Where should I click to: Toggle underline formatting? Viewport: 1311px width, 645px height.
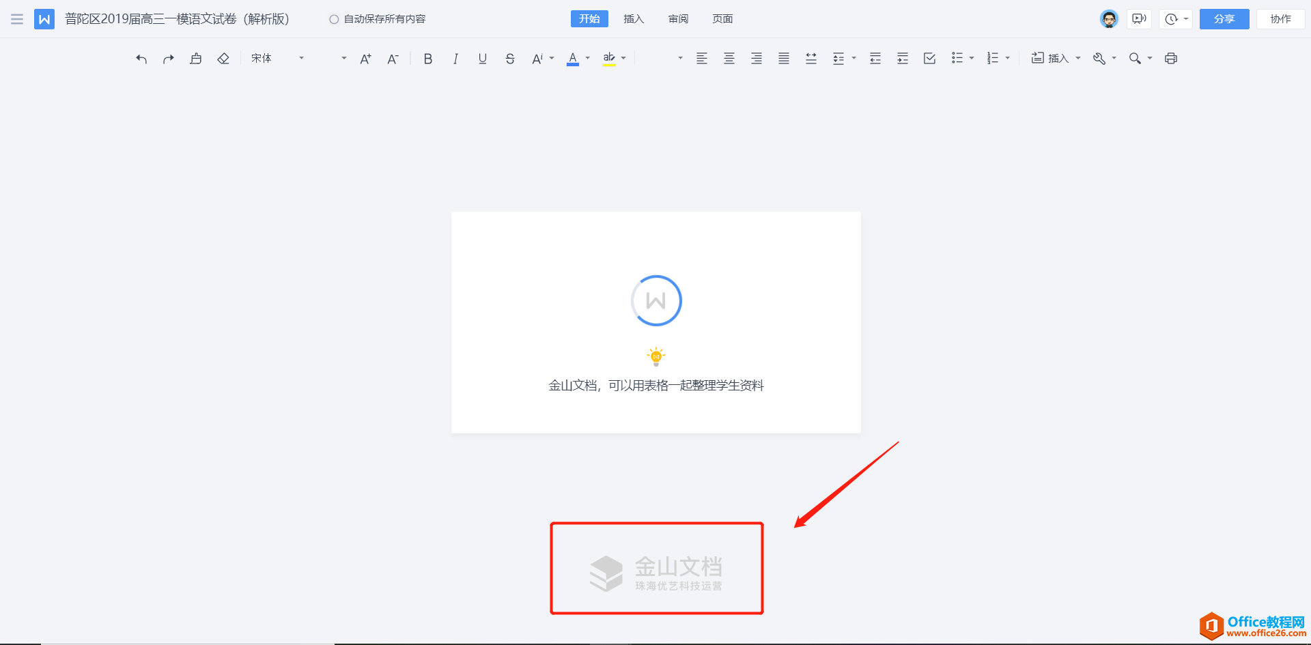click(483, 59)
